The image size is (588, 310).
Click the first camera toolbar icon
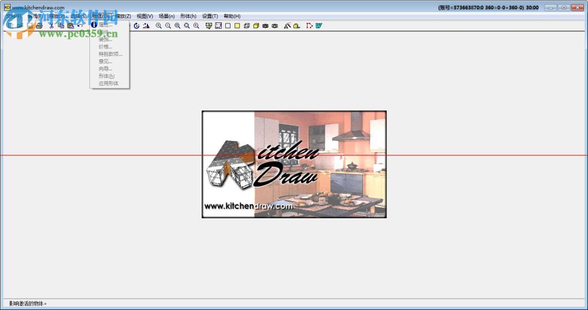(x=266, y=26)
